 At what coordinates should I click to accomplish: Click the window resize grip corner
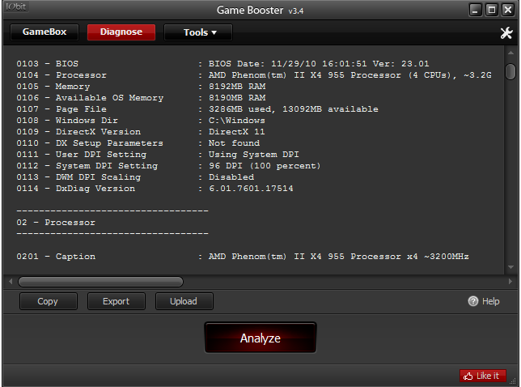513,381
